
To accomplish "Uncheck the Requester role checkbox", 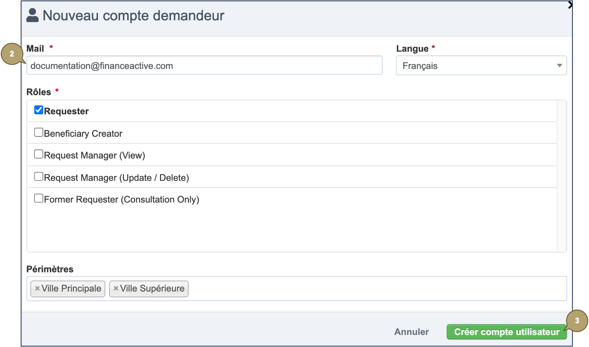I will click(x=39, y=110).
